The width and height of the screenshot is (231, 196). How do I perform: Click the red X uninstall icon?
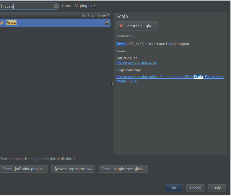tap(121, 26)
